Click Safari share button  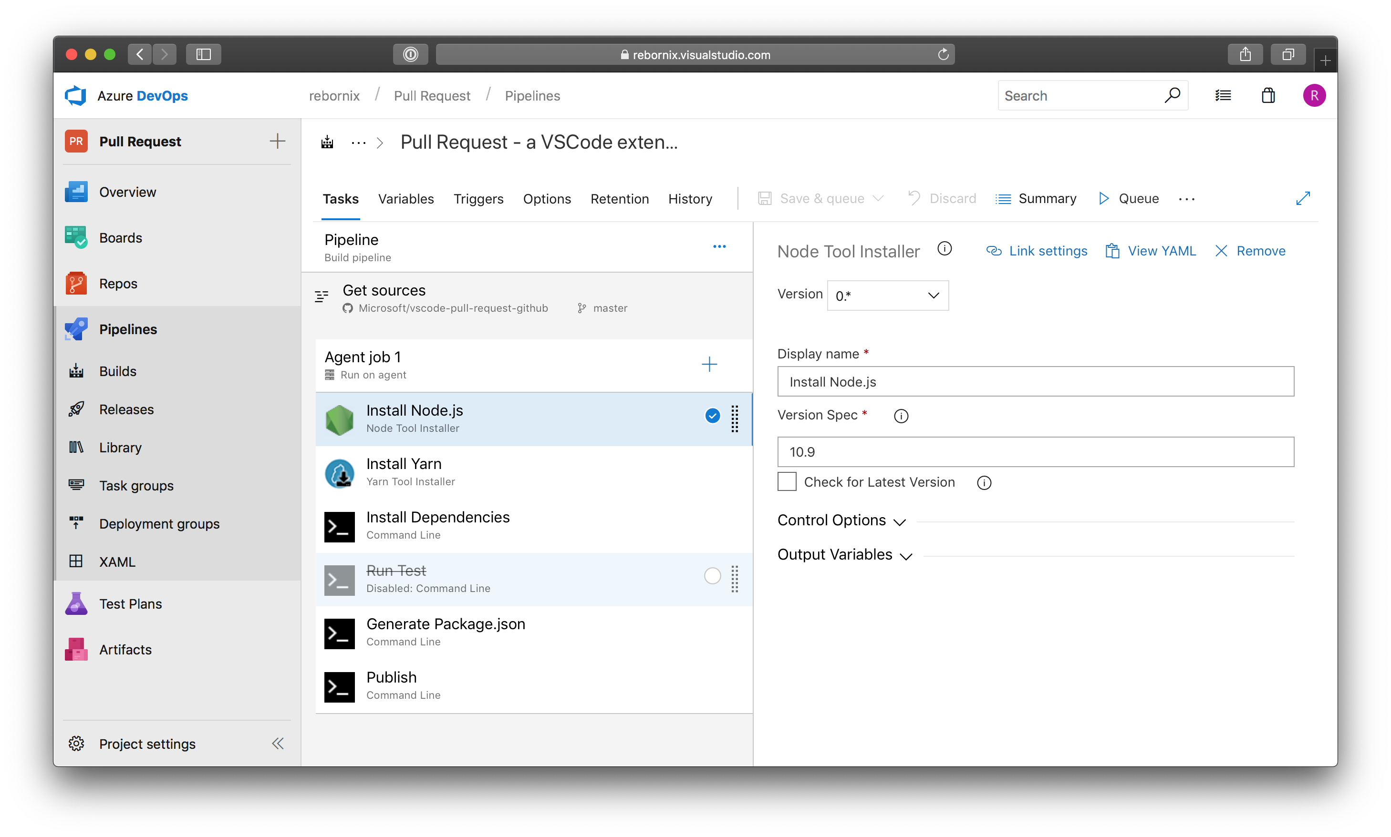(x=1245, y=54)
